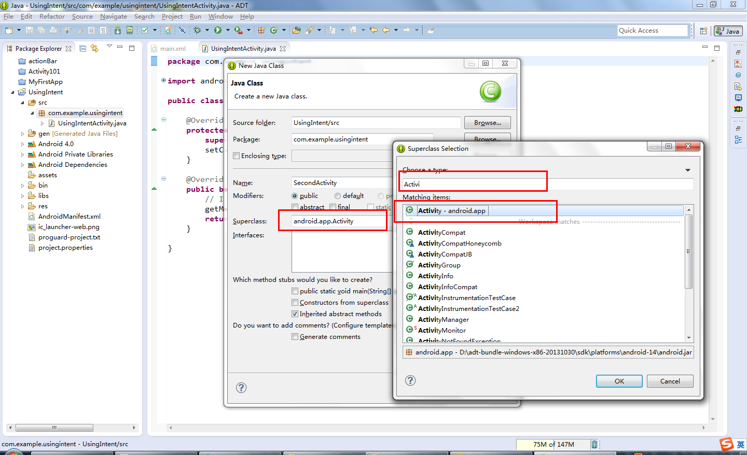The height and width of the screenshot is (455, 747).
Task: Open the Window menu
Action: tap(220, 17)
